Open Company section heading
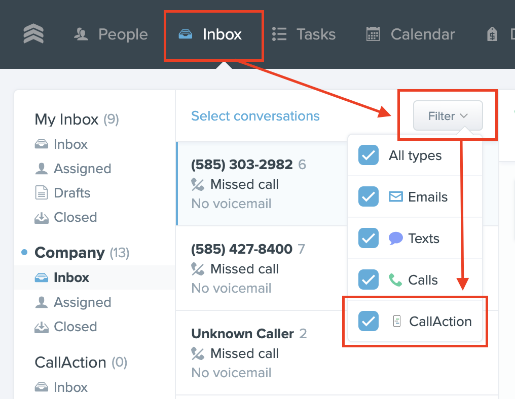 click(x=82, y=253)
